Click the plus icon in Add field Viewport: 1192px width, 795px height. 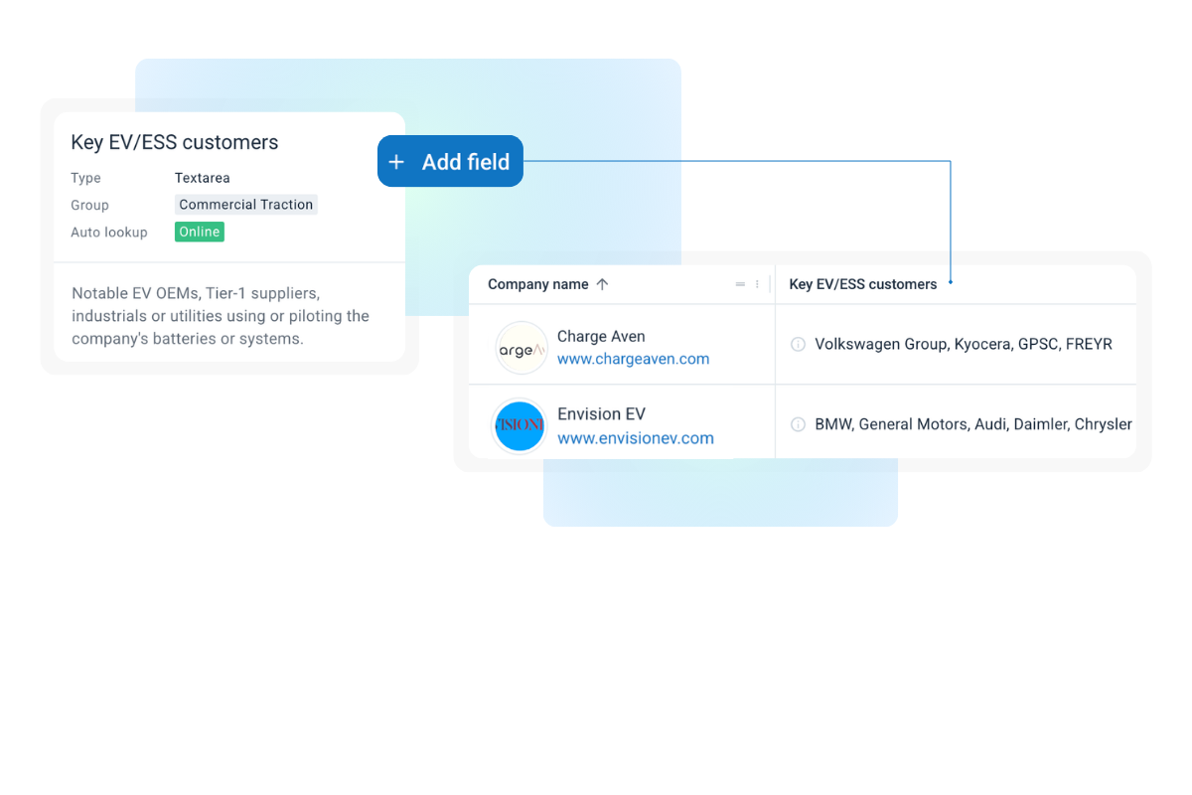[x=396, y=162]
